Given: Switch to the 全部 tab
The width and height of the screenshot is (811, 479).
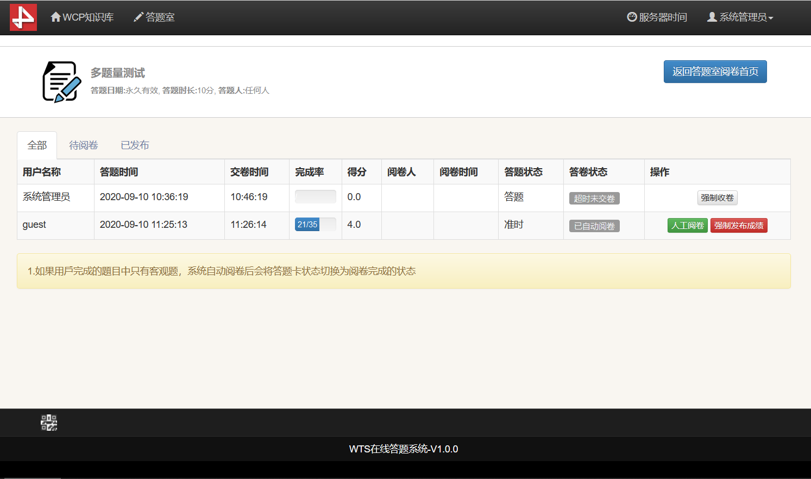Looking at the screenshot, I should (37, 145).
